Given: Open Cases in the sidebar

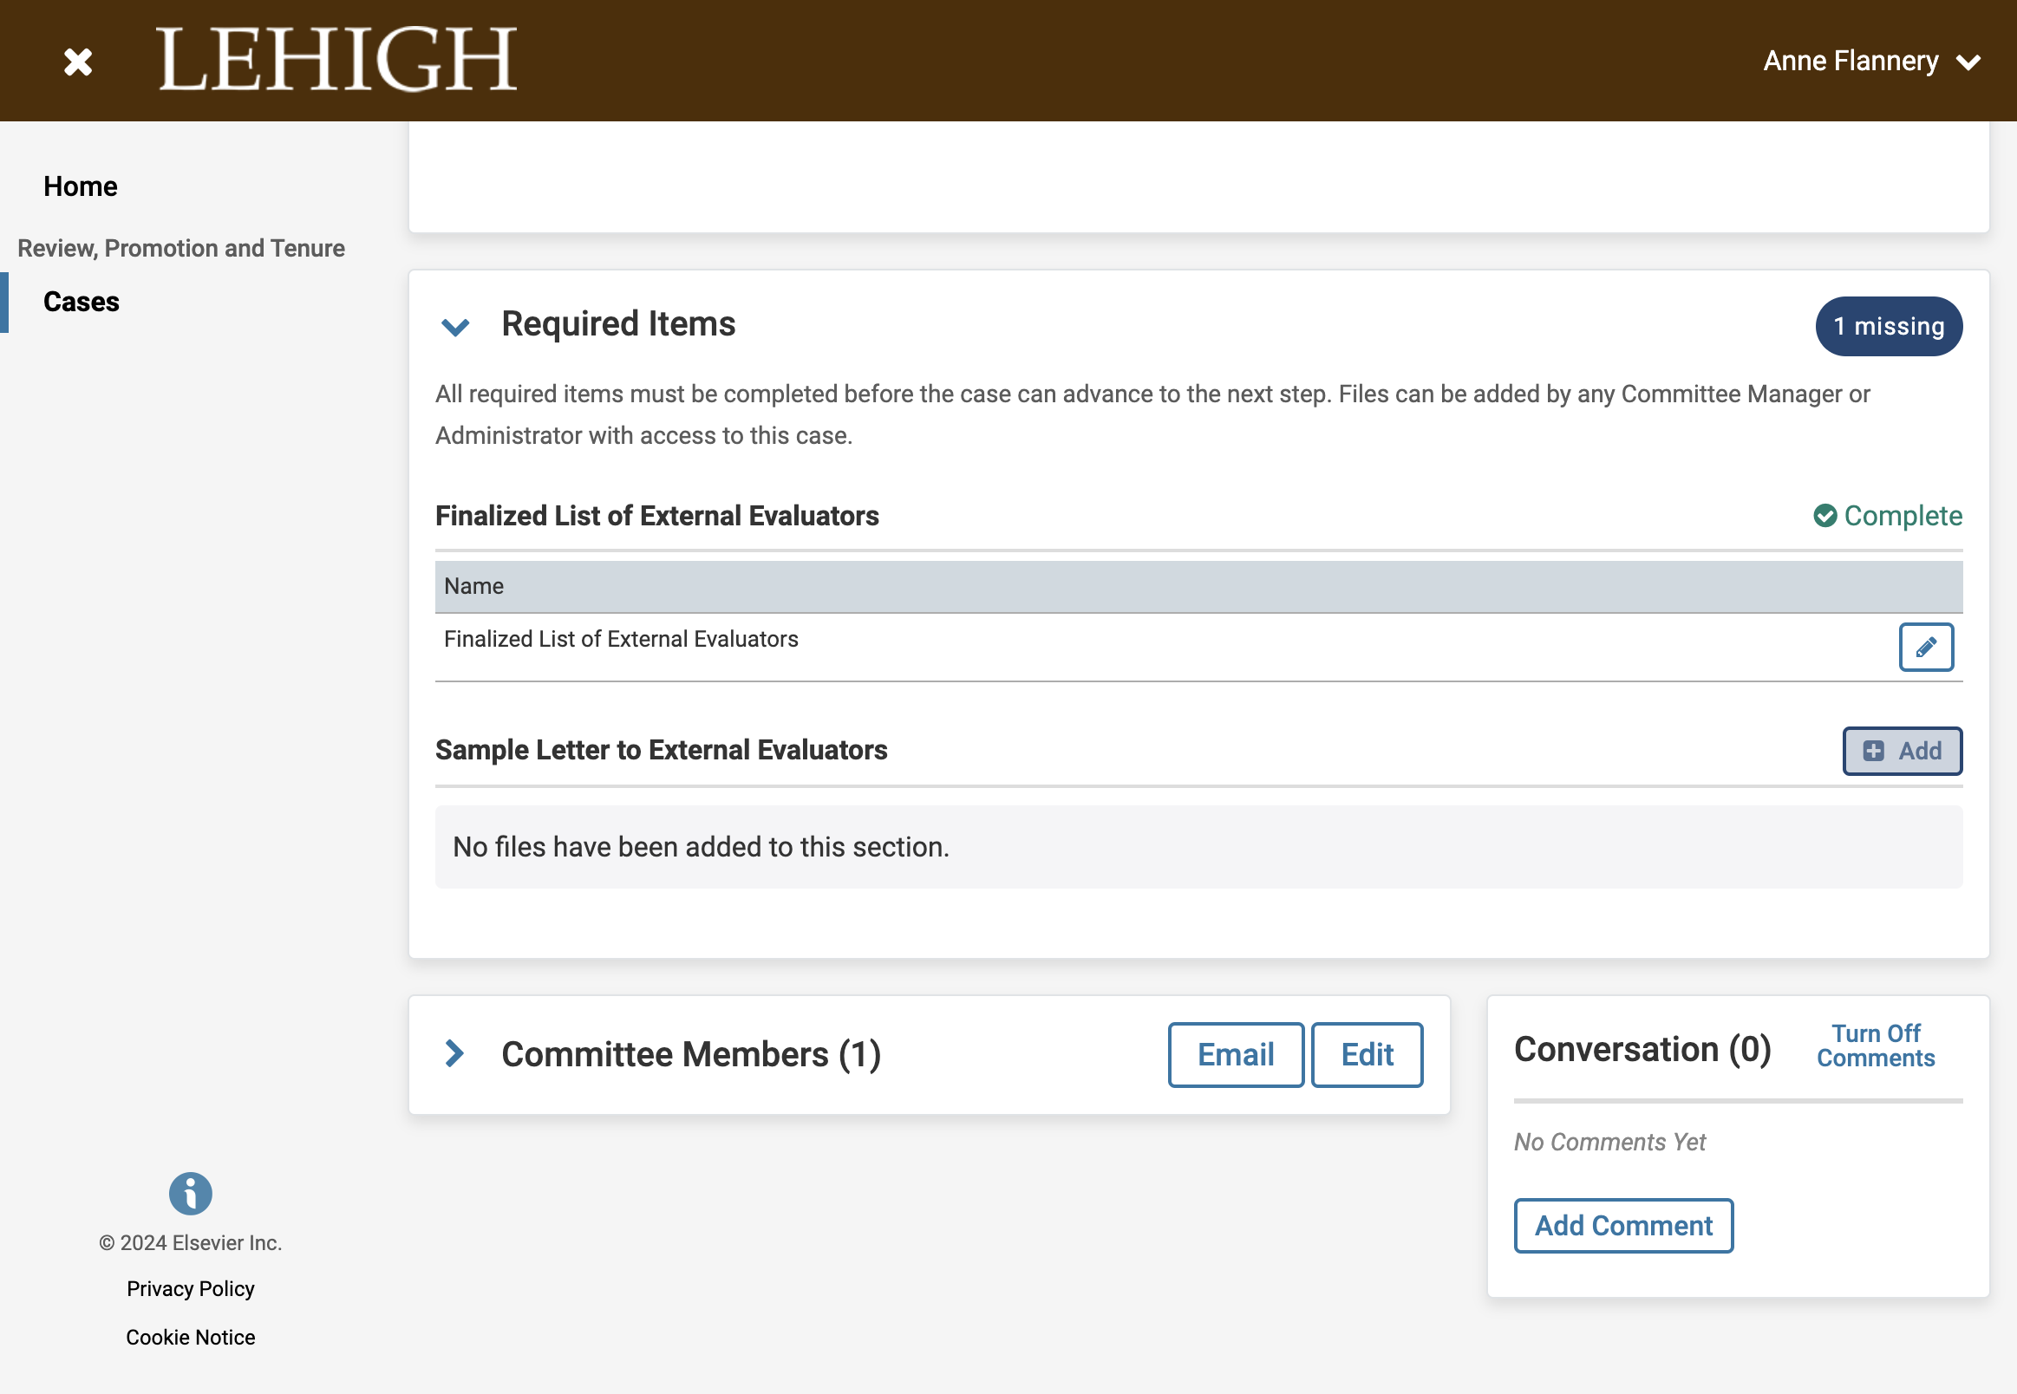Looking at the screenshot, I should tap(82, 302).
